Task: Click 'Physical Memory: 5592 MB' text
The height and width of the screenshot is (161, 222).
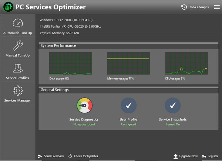Action: click(59, 33)
